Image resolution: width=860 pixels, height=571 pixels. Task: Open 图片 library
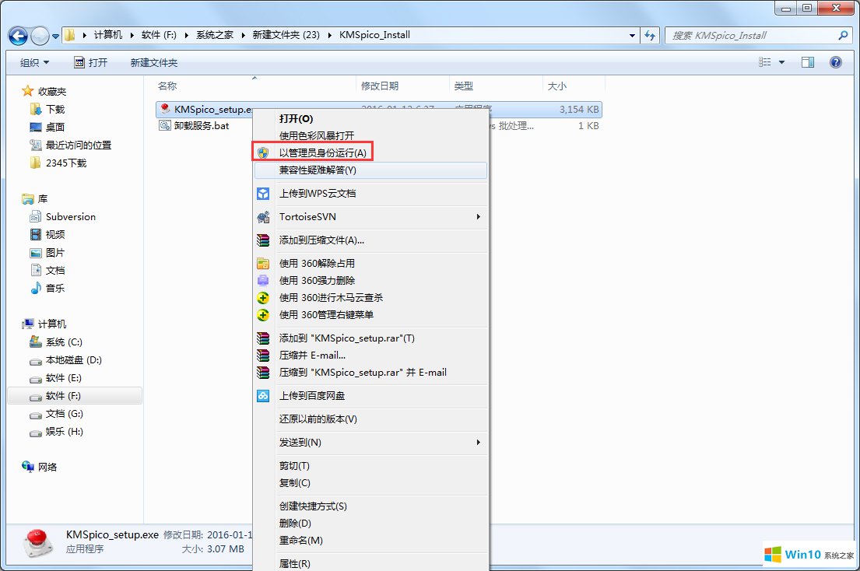point(47,253)
